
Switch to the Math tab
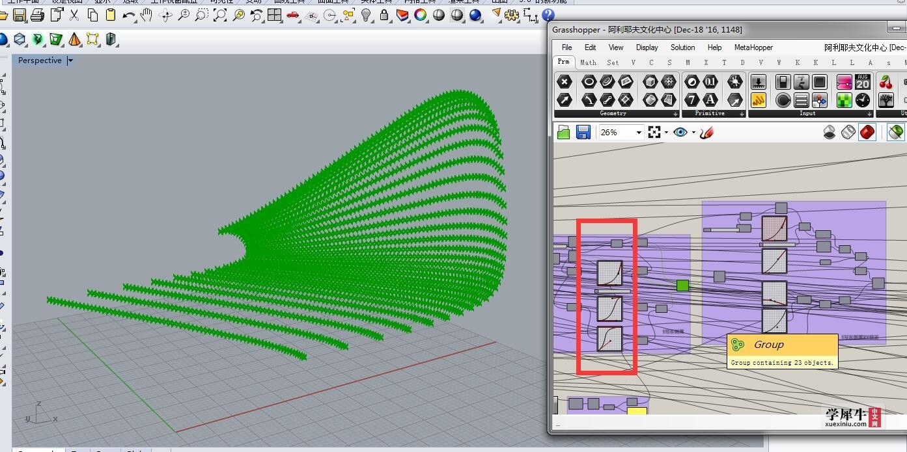[x=588, y=62]
